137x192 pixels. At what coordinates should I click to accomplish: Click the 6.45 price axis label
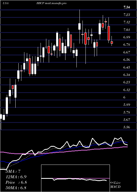127,67
